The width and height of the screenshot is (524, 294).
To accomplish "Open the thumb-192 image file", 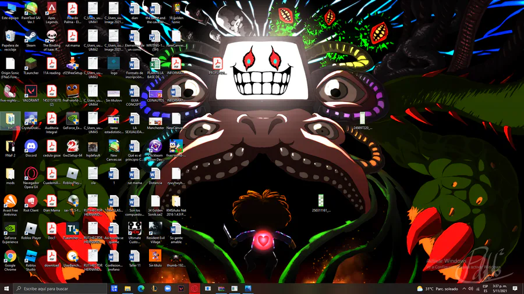I will [176, 259].
